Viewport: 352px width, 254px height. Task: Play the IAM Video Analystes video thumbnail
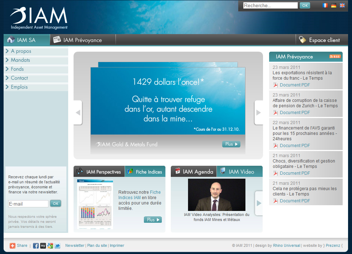(x=217, y=195)
